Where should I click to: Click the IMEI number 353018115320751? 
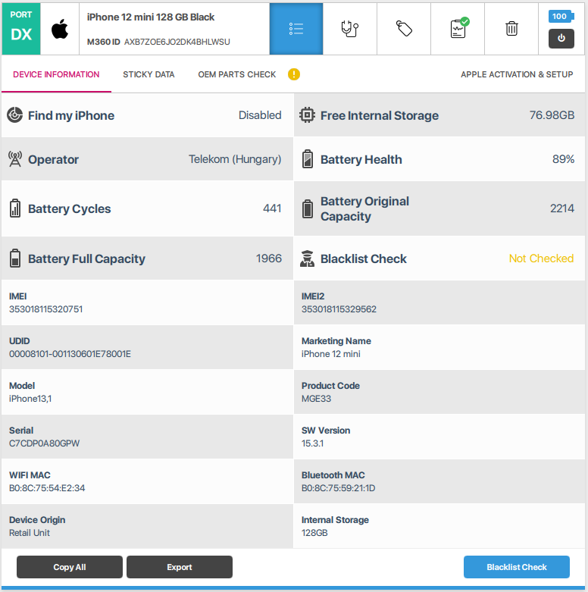coord(45,309)
